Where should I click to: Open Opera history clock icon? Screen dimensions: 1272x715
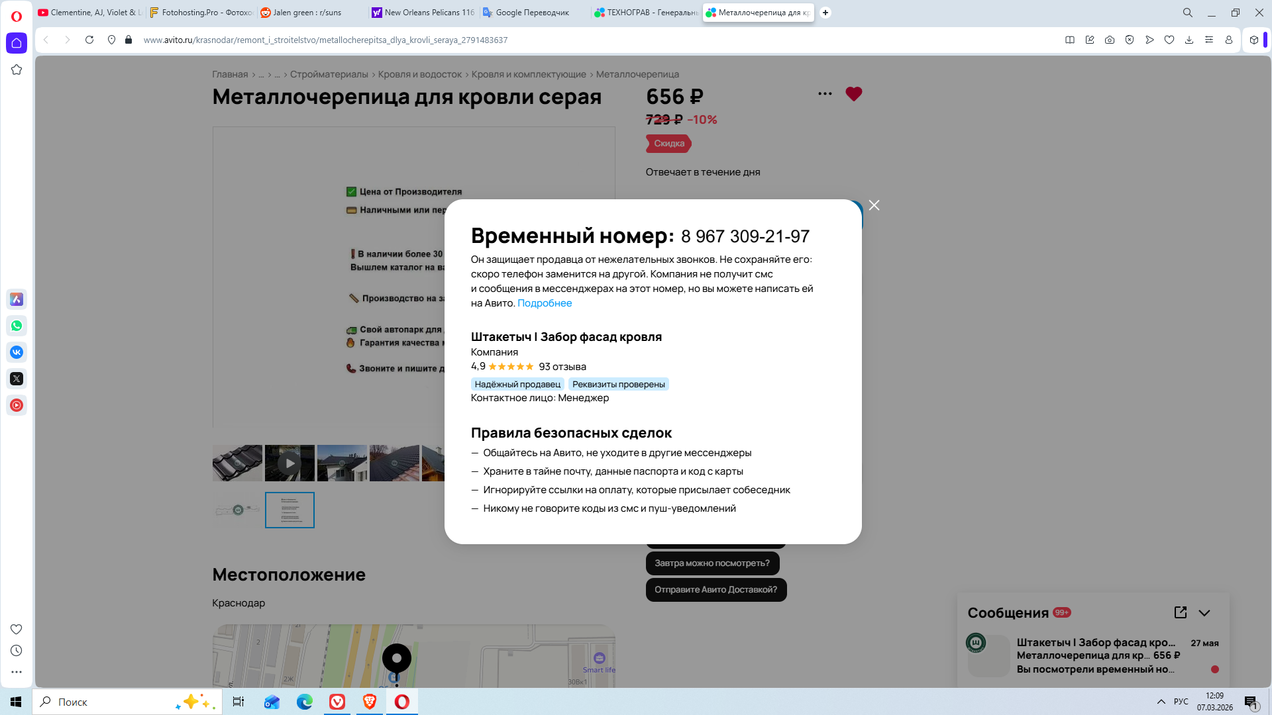coord(17,651)
